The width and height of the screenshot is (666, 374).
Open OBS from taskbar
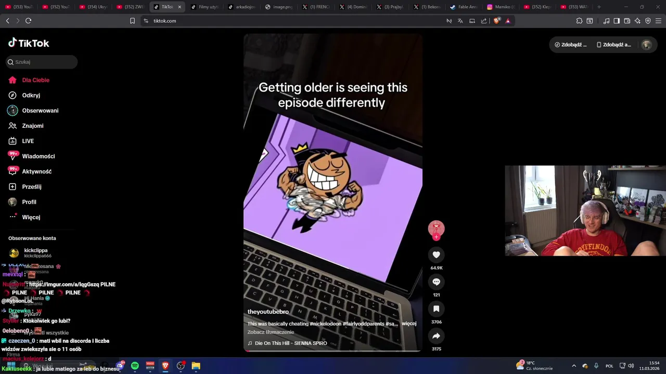coord(181,366)
